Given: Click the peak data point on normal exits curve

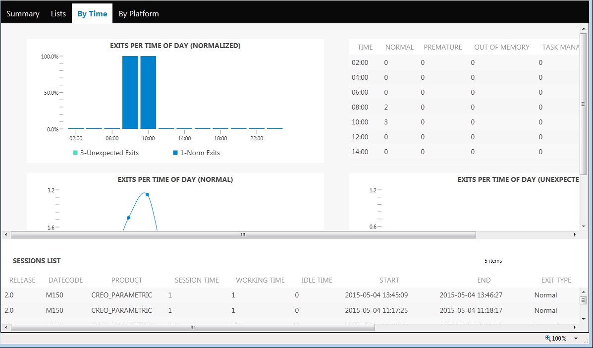Looking at the screenshot, I should pyautogui.click(x=147, y=194).
